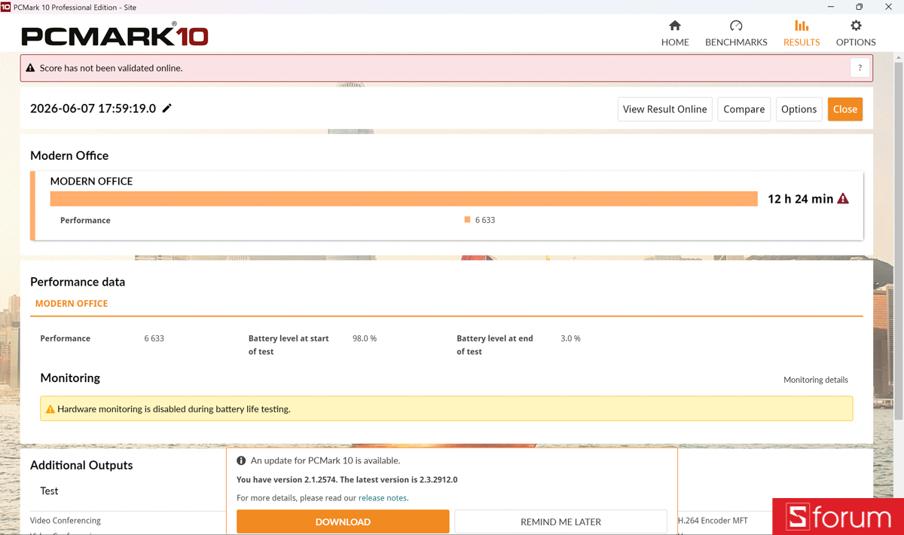904x535 pixels.
Task: Click the vertical scrollbar on the right
Action: [898, 241]
